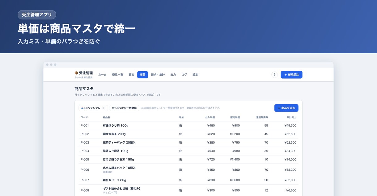Open the 設定 tab
This screenshot has height=196, width=377.
[195, 75]
